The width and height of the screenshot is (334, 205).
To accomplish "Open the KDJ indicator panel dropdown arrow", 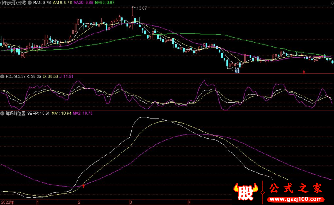I will click(x=3, y=77).
